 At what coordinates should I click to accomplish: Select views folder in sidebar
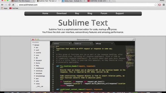(x=38, y=84)
